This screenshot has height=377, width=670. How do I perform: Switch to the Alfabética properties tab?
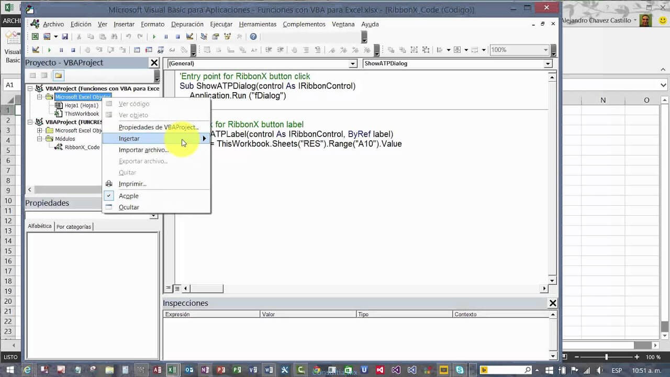tap(40, 226)
